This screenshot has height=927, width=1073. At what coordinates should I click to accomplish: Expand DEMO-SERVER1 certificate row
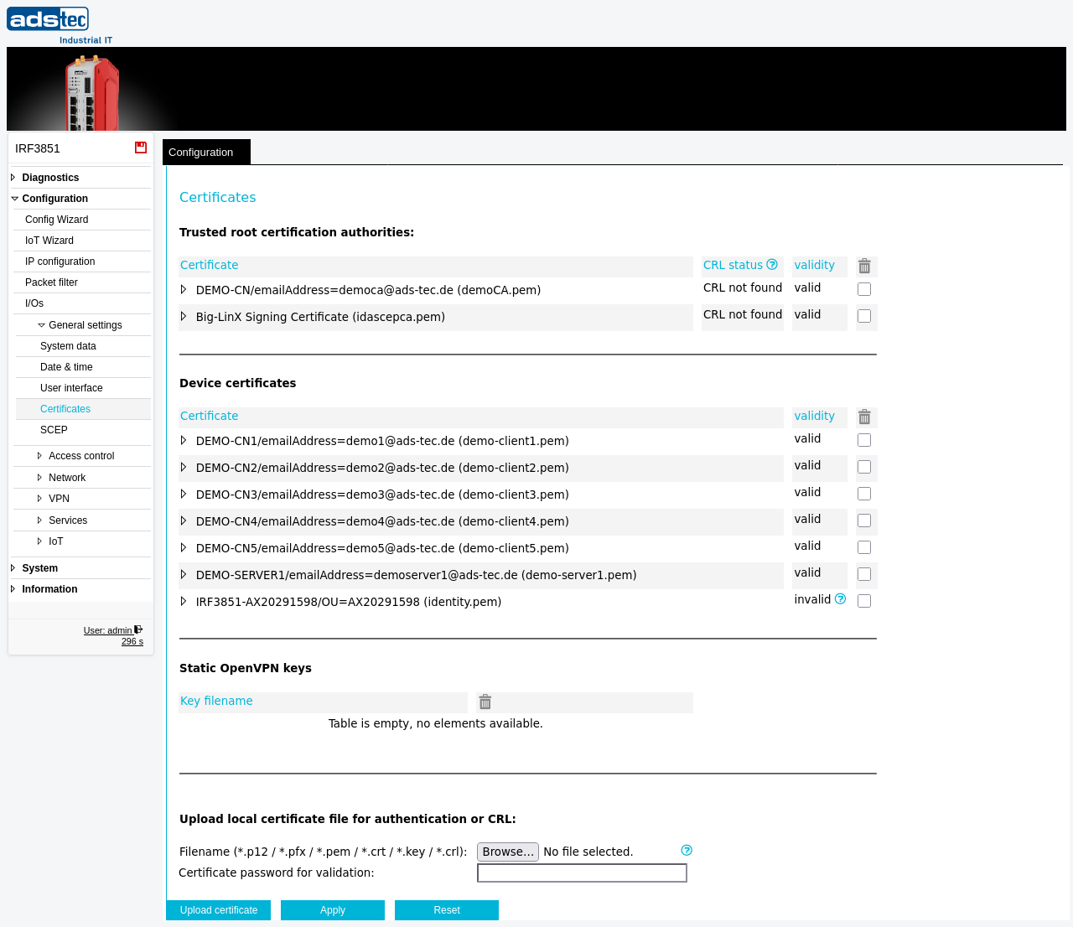point(184,575)
